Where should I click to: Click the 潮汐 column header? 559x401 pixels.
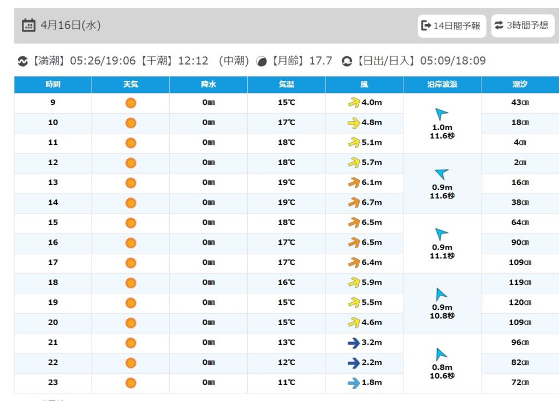(x=520, y=85)
